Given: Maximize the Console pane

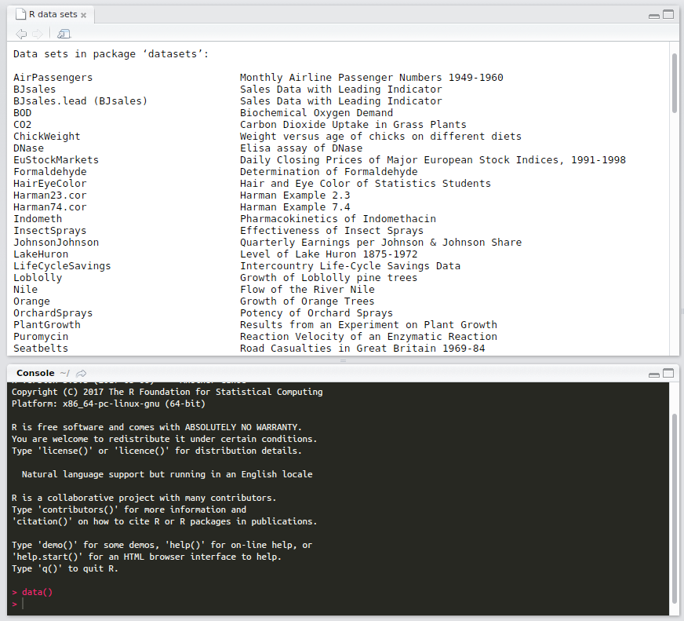Looking at the screenshot, I should point(668,373).
